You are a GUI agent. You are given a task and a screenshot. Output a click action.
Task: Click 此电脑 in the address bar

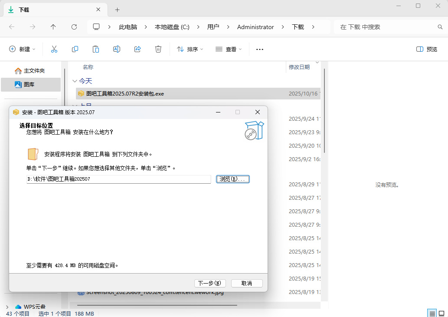(x=128, y=27)
